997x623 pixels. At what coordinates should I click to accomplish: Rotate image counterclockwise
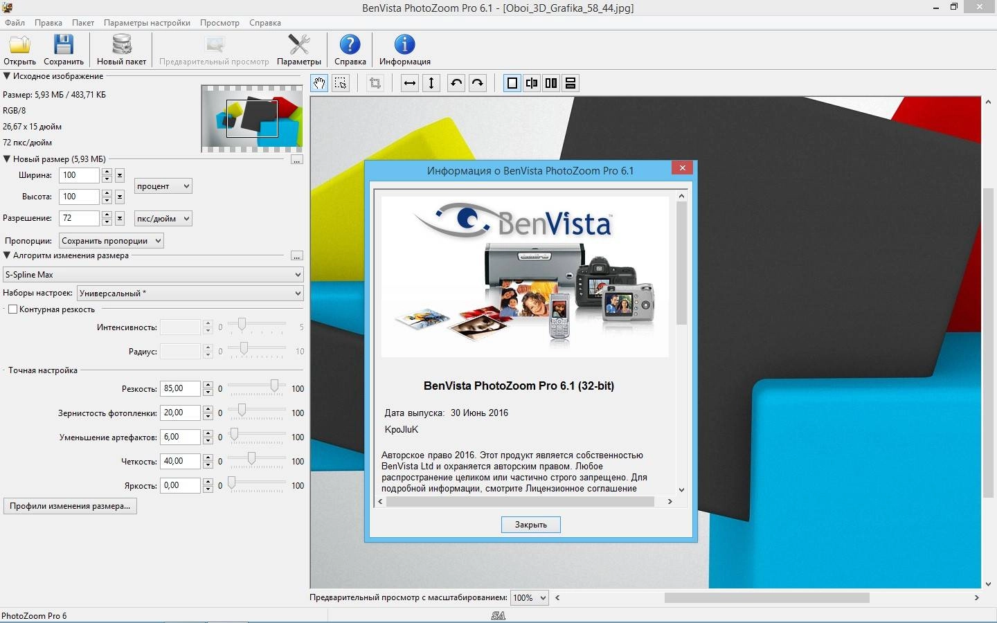pyautogui.click(x=456, y=83)
